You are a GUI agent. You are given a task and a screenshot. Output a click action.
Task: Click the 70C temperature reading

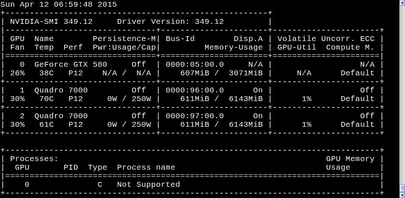[46, 99]
